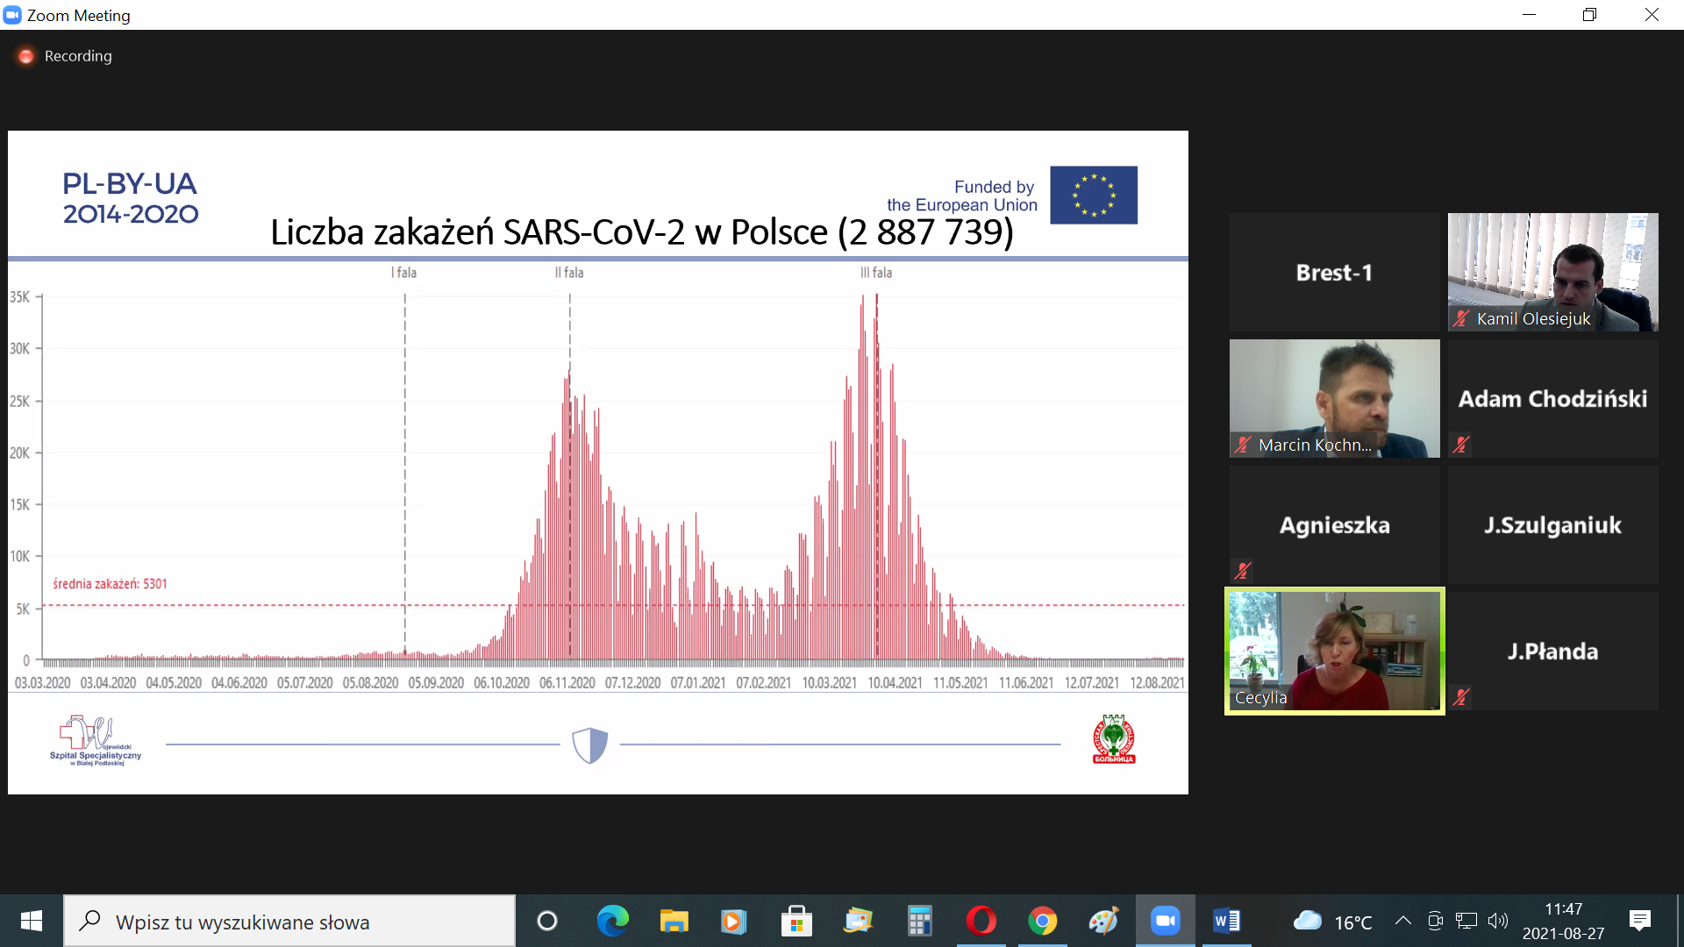Open the notification center icon
This screenshot has height=947, width=1684.
pyautogui.click(x=1639, y=921)
